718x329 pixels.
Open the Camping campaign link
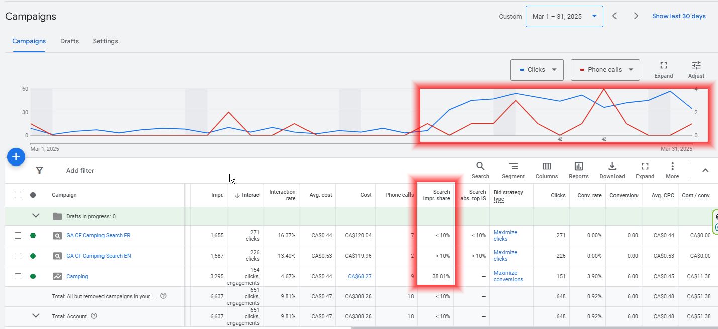77,276
